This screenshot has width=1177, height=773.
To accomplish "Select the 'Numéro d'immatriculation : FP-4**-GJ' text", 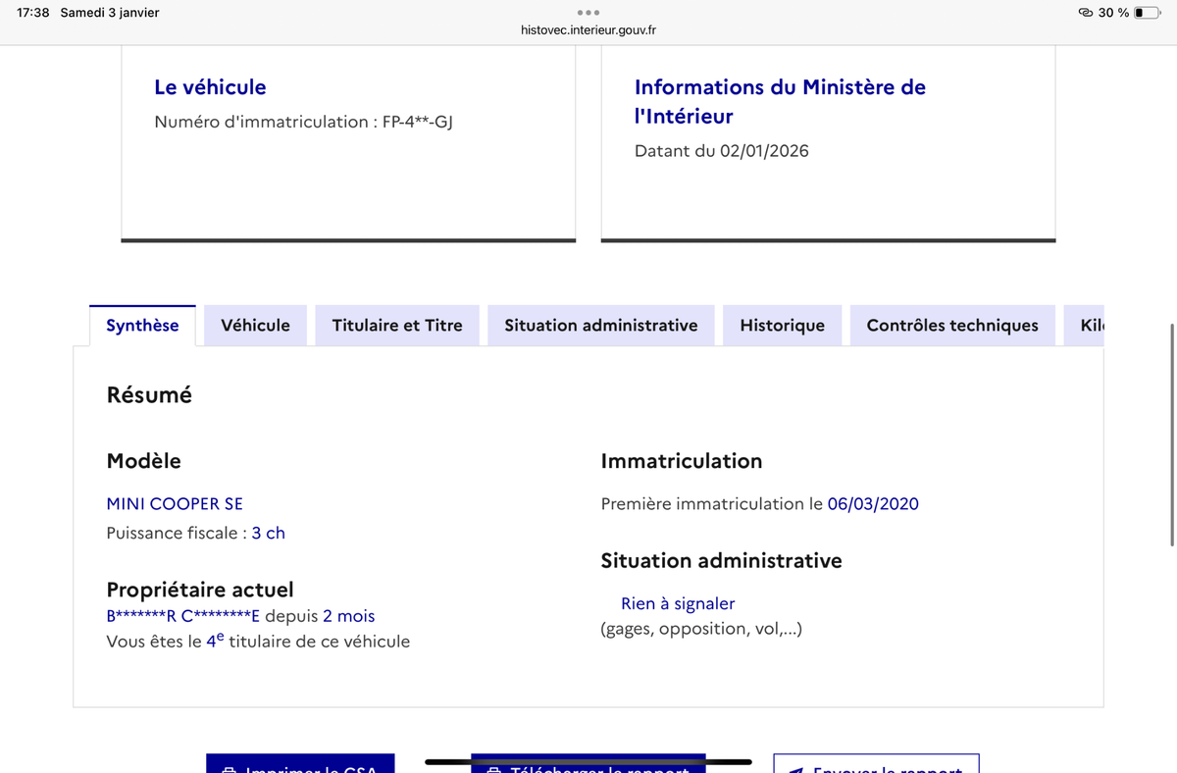I will click(303, 123).
